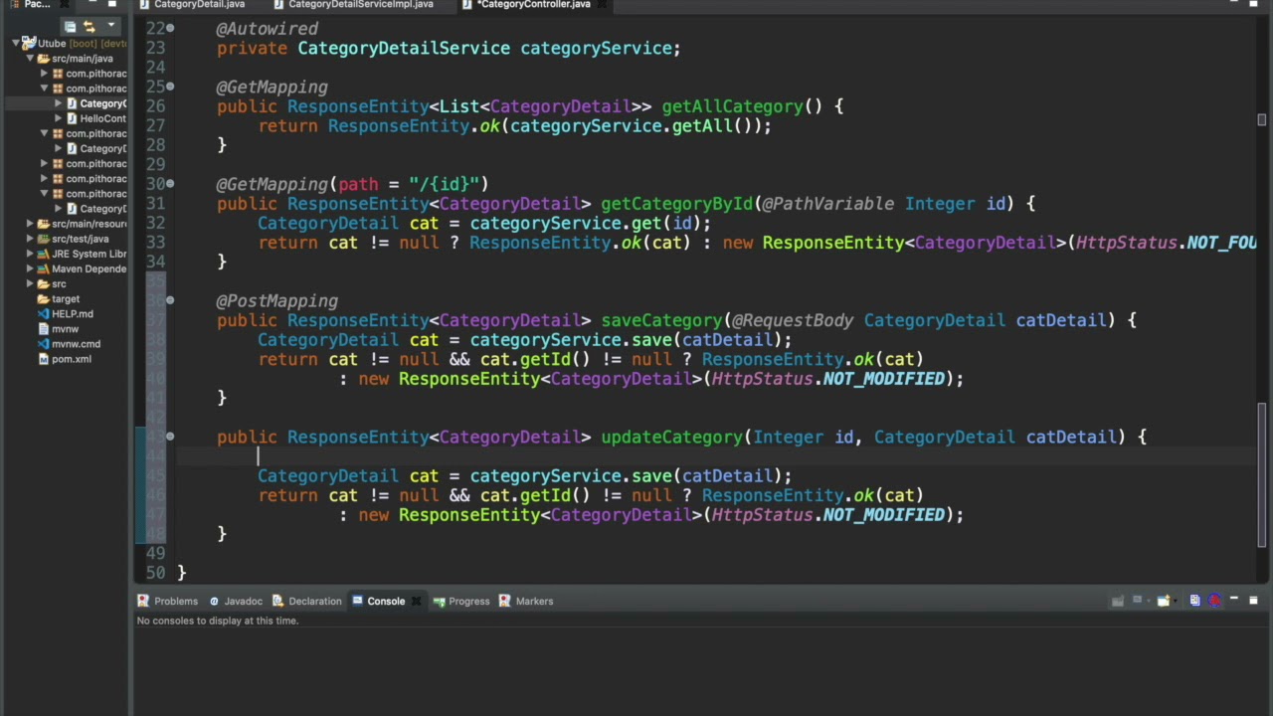Click updateCategory method name
The image size is (1273, 716).
[x=671, y=437]
